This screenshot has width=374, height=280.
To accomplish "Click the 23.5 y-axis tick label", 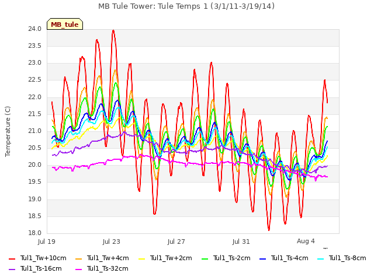I will [x=35, y=46].
